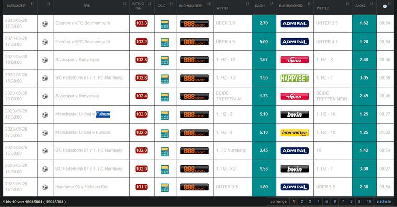Click the HAPPYBET bookmaker logo

pyautogui.click(x=295, y=78)
